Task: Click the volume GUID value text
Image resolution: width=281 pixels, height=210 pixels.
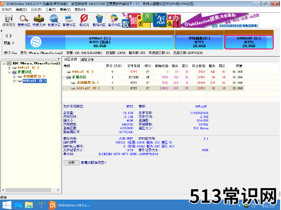Action: click(x=128, y=154)
